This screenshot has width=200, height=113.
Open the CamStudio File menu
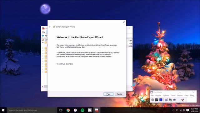[x=152, y=95]
